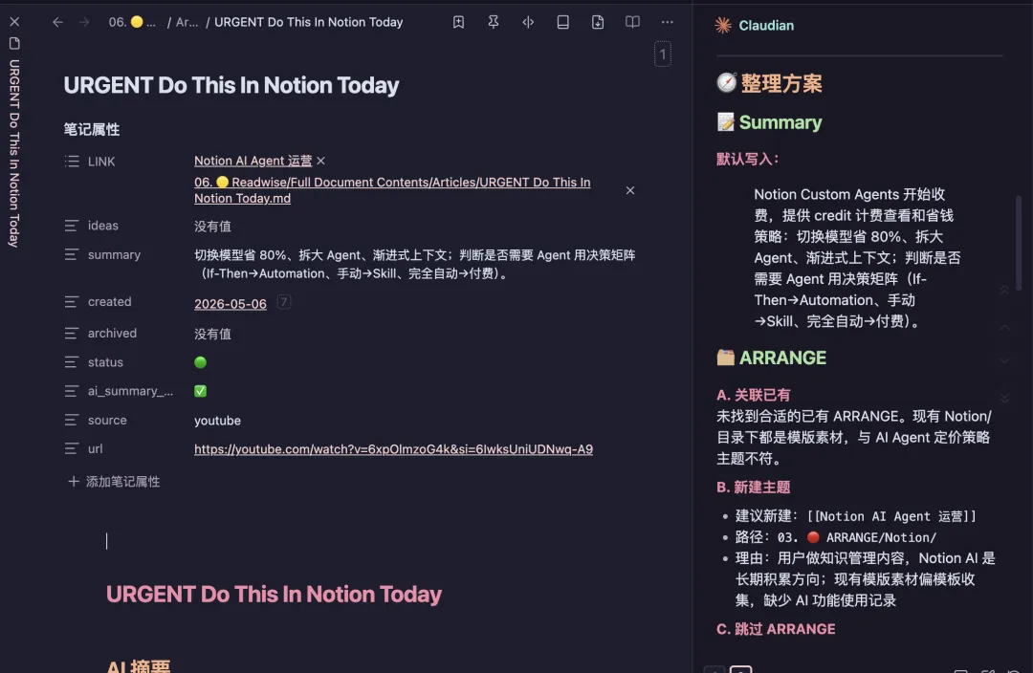Image resolution: width=1033 pixels, height=673 pixels.
Task: Click breadcrumb segment Ar...
Action: [x=187, y=22]
